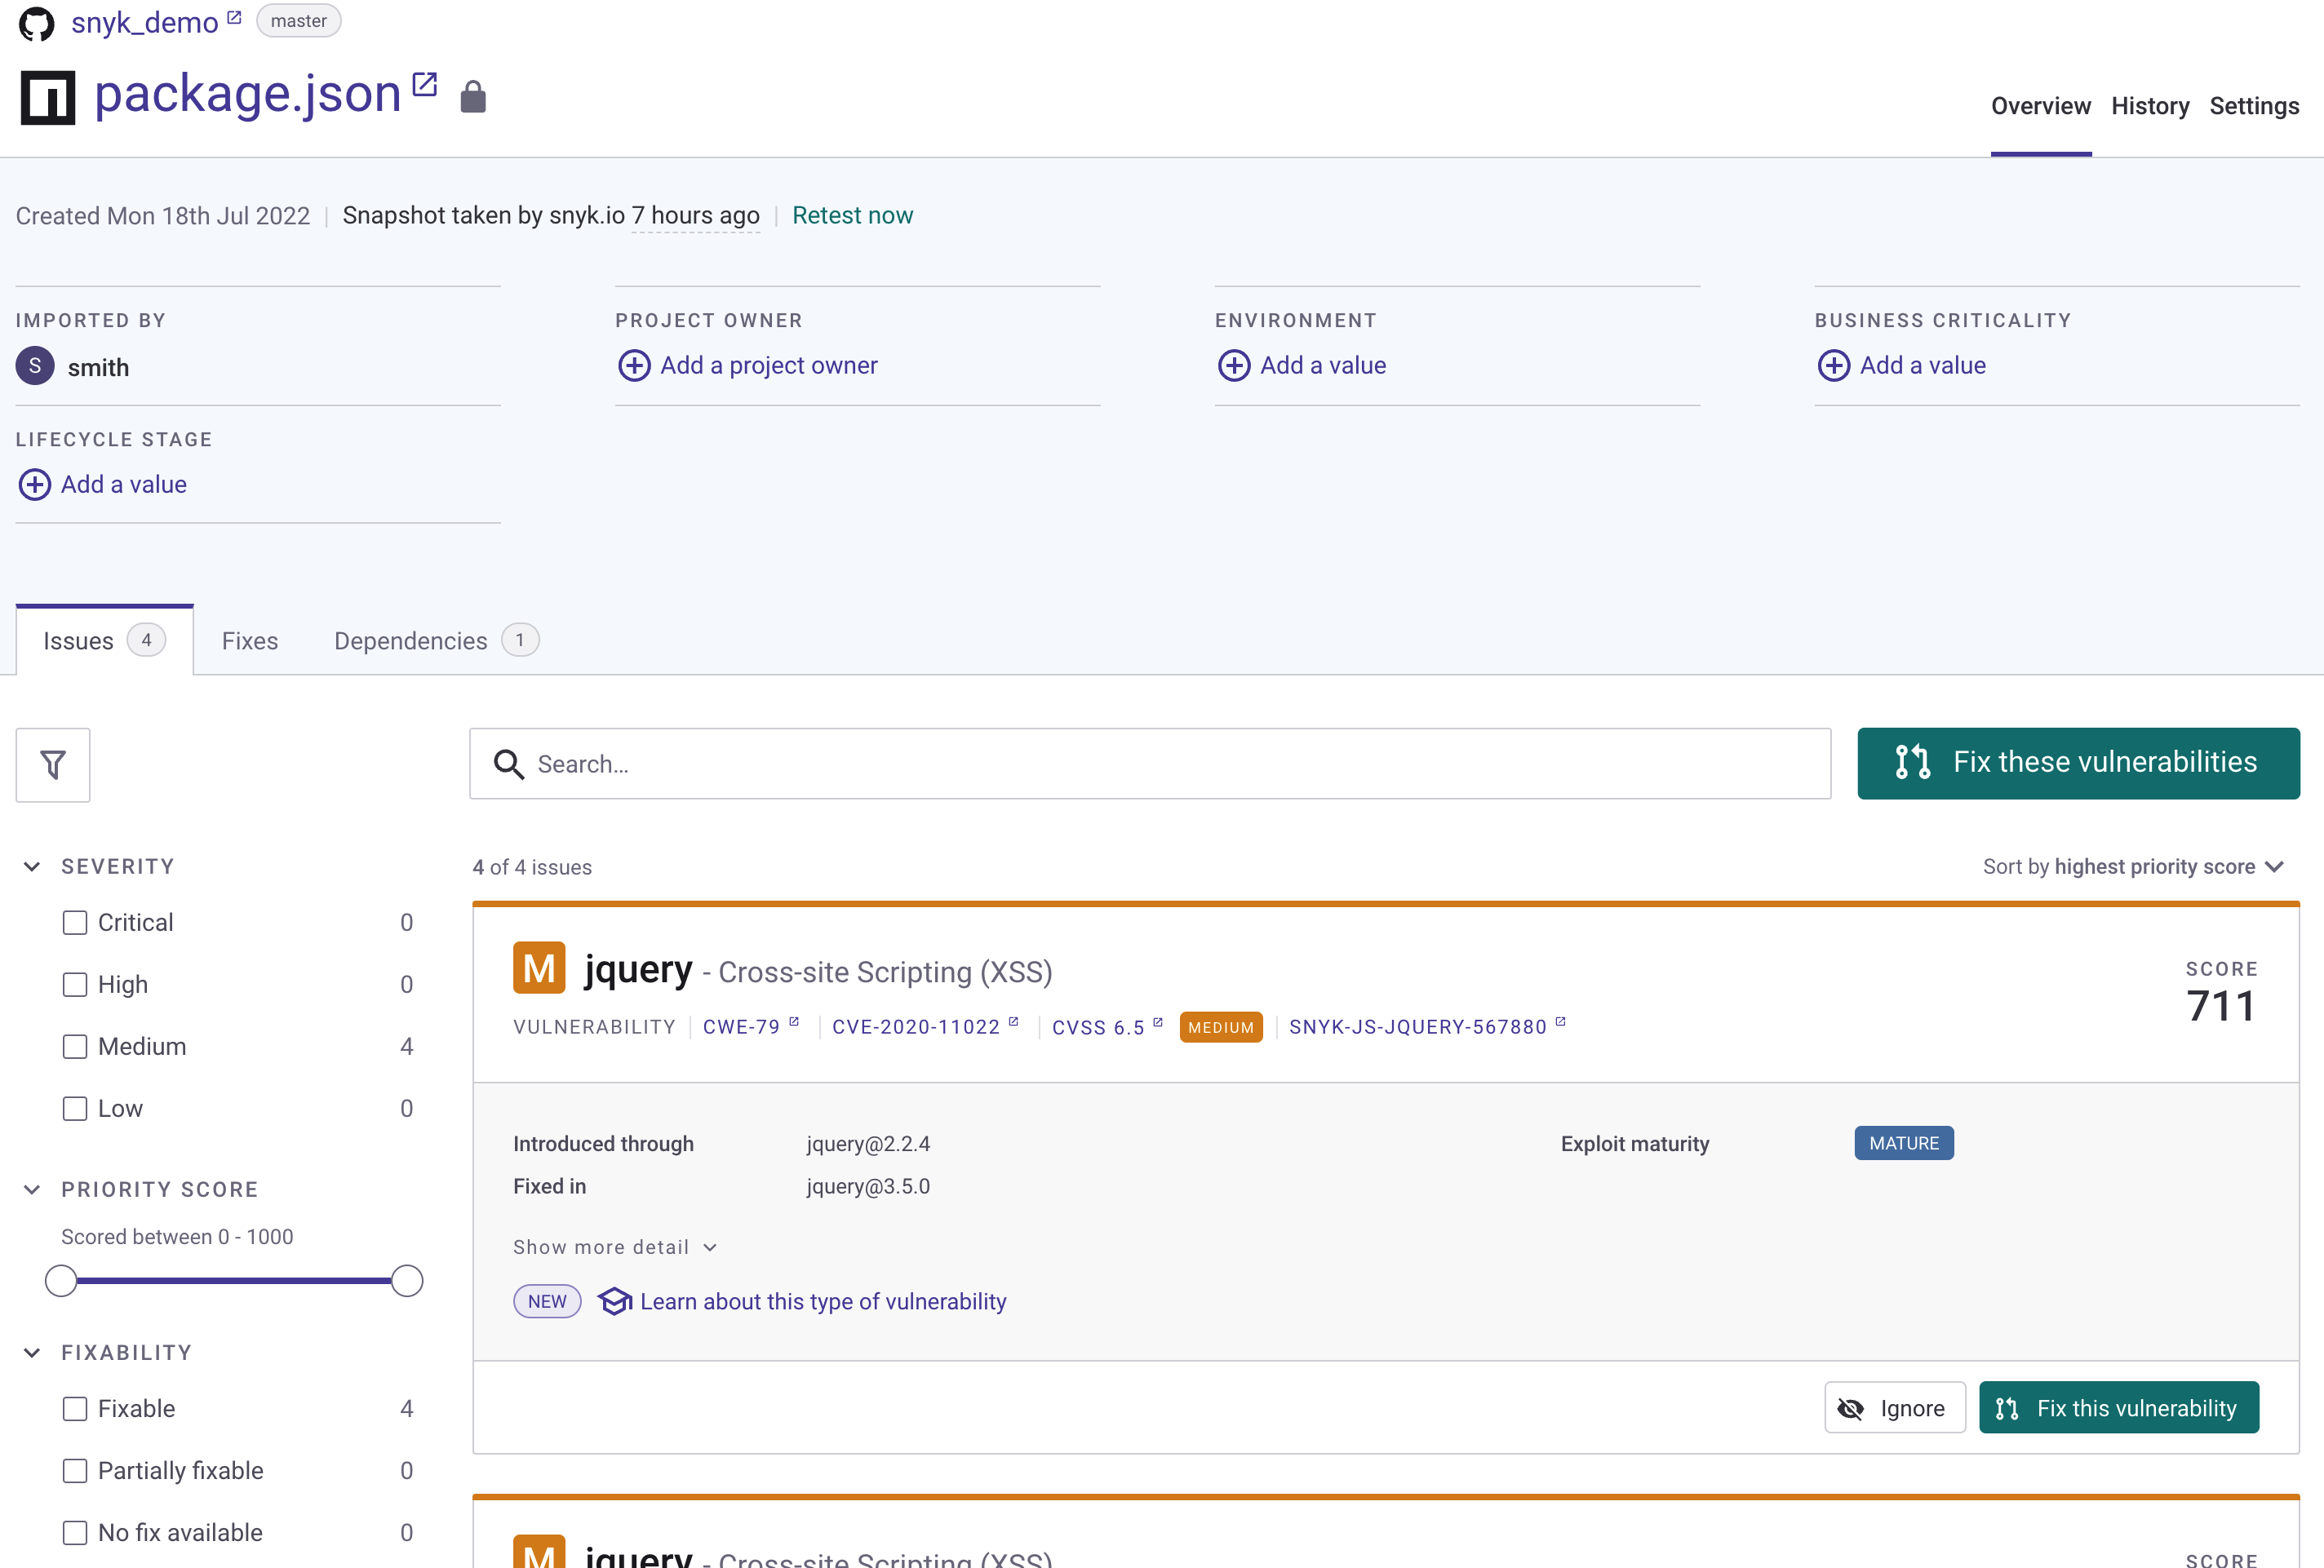The image size is (2324, 1568).
Task: Open package.json external link icon
Action: tap(425, 84)
